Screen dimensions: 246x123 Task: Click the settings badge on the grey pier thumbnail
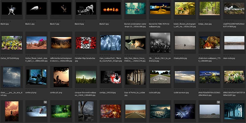point(218,102)
